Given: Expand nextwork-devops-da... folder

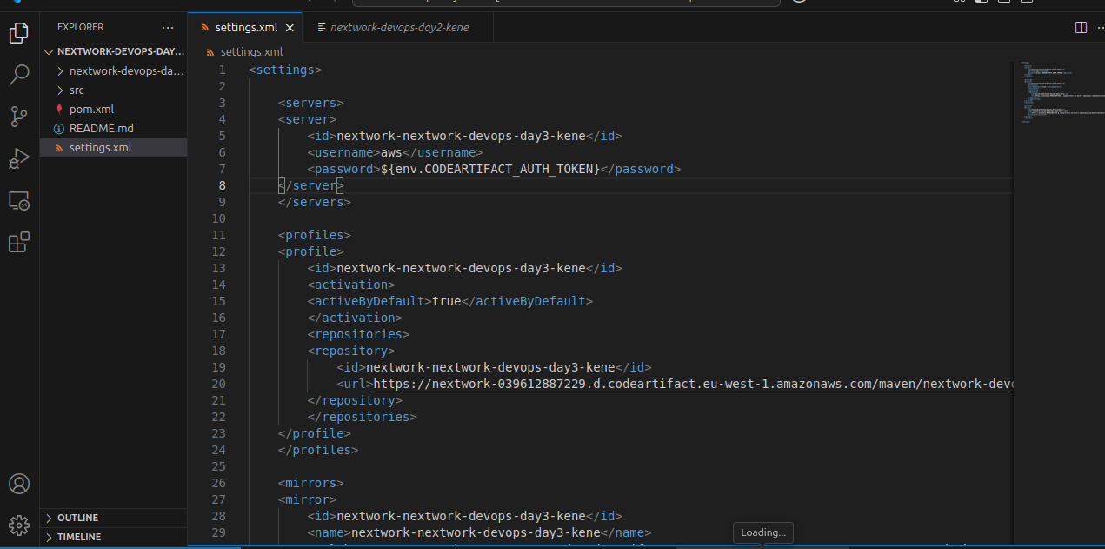Looking at the screenshot, I should [113, 71].
